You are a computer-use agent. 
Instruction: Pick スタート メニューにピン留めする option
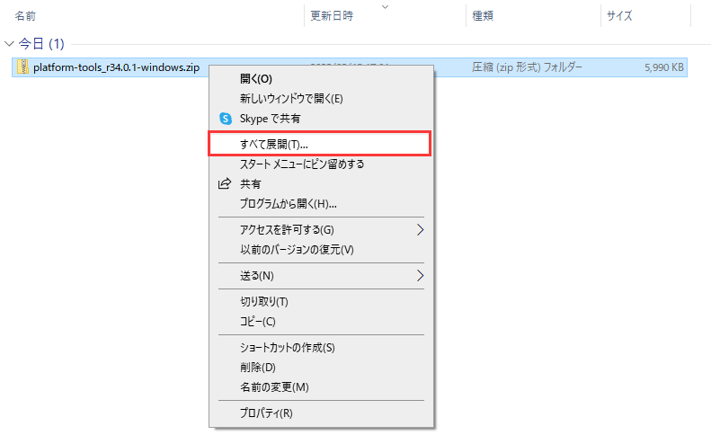301,164
